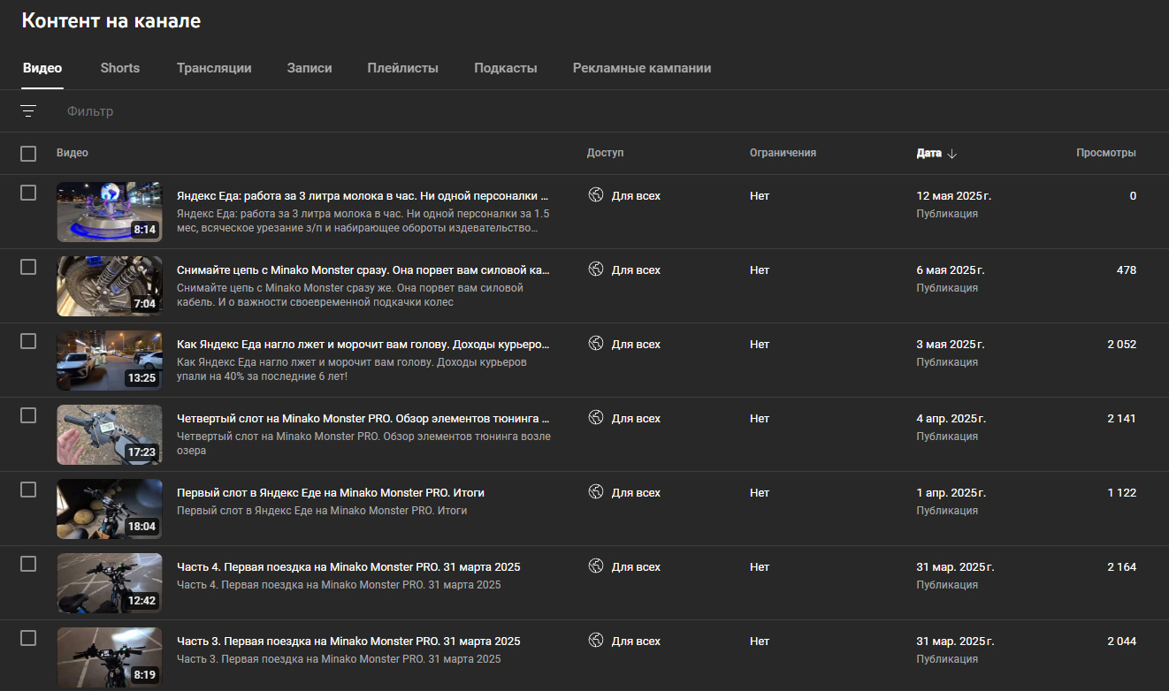Open title "Первый слот в Яндекс Еде"
This screenshot has height=691, width=1169.
click(331, 493)
